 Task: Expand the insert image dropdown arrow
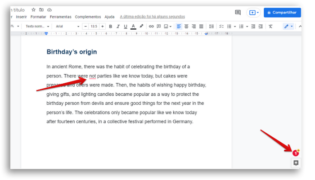pyautogui.click(x=171, y=27)
